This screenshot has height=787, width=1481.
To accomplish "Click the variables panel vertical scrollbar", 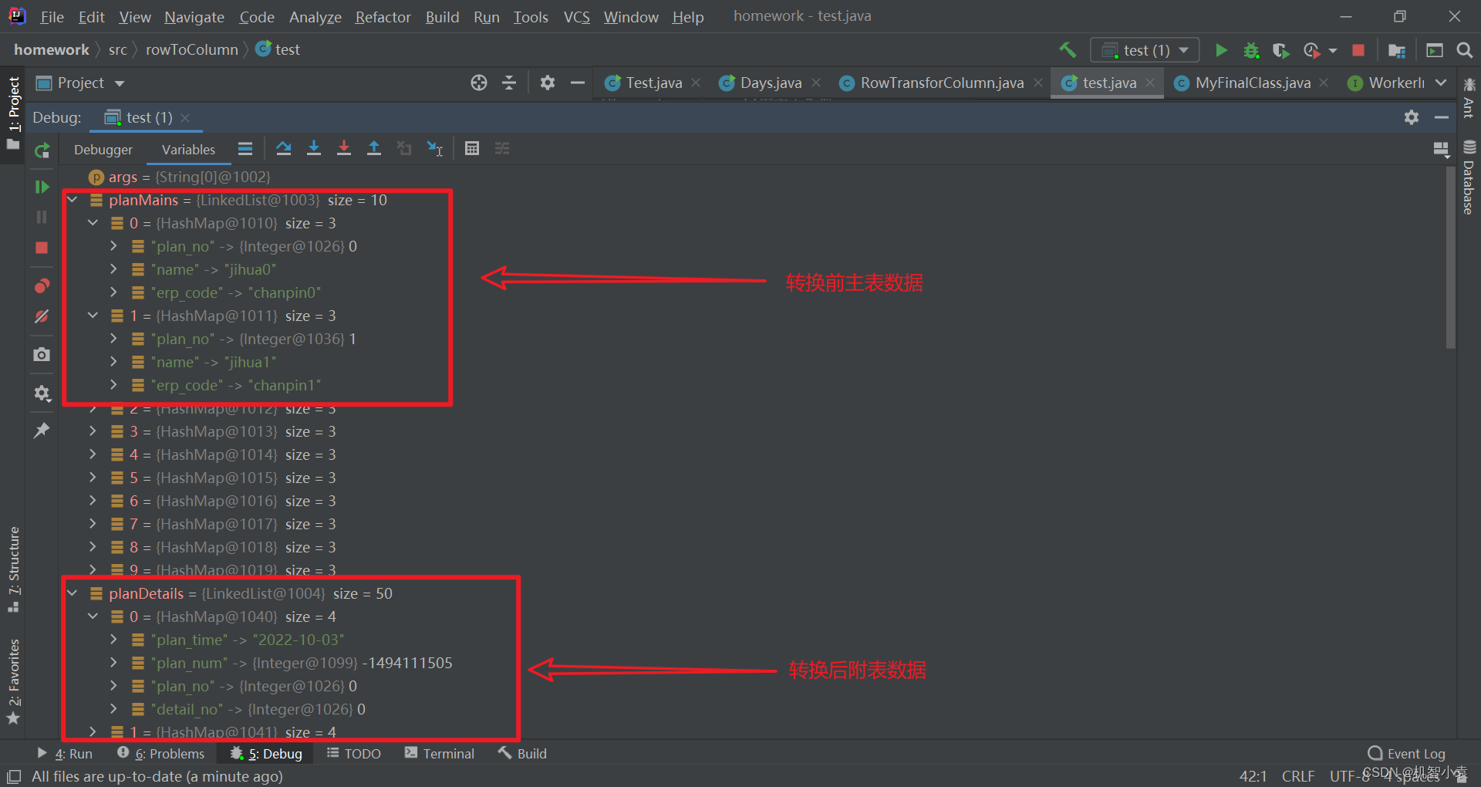I will click(1450, 258).
